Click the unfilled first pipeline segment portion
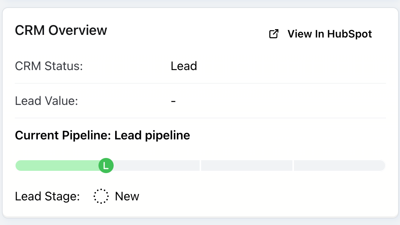This screenshot has width=400, height=225. 155,166
